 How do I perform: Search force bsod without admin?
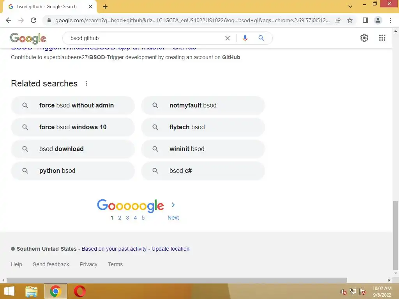73,105
